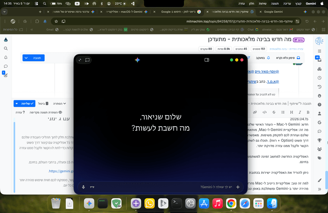Switch to the Google Gemini browser tab
Screen dimensions: 328x213
(x=281, y=12)
